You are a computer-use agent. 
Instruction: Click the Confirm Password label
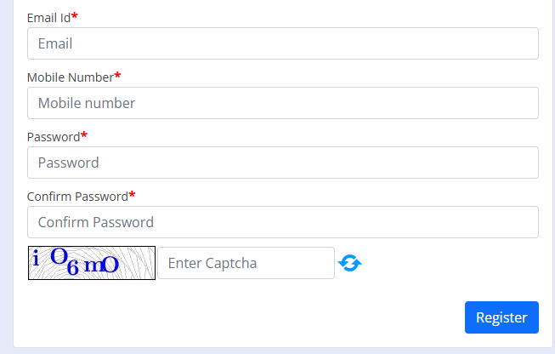pyautogui.click(x=77, y=196)
